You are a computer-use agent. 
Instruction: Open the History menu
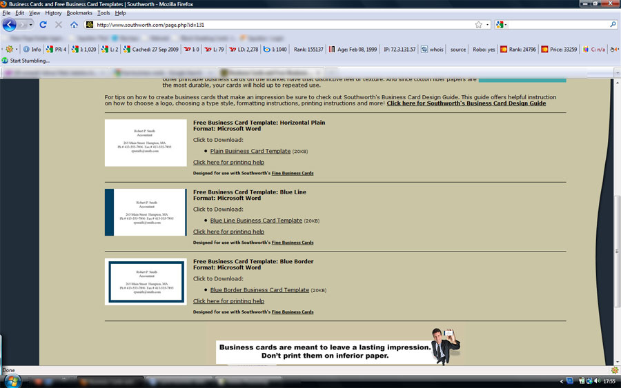pyautogui.click(x=53, y=12)
